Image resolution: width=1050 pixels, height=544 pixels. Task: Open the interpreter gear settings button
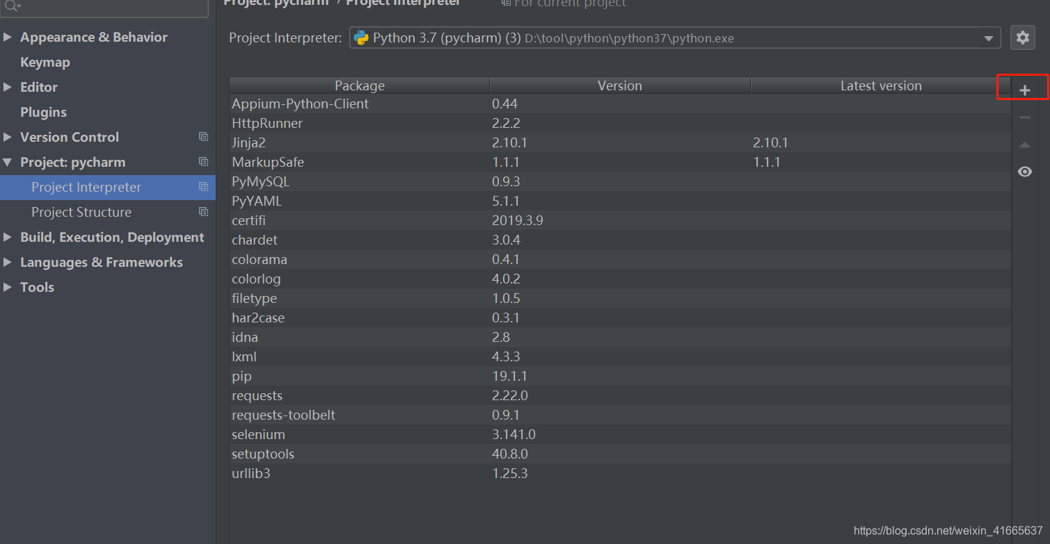(1022, 38)
